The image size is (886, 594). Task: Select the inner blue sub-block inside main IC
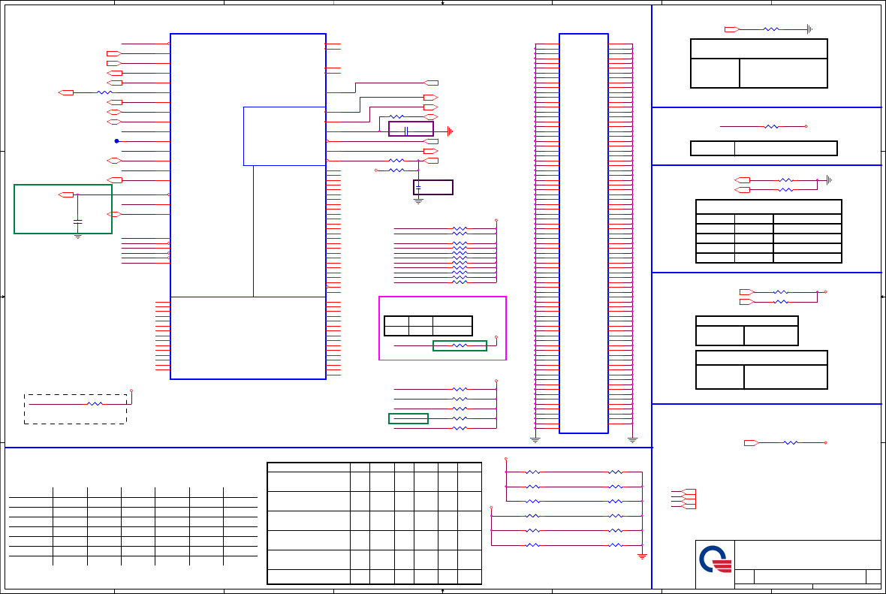tap(285, 136)
